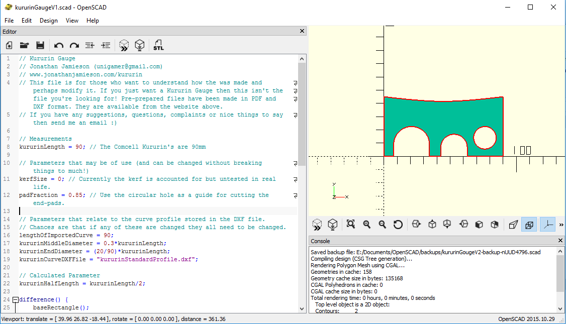This screenshot has width=566, height=324.
Task: Zoom the viewport to fit all geometry
Action: click(350, 224)
